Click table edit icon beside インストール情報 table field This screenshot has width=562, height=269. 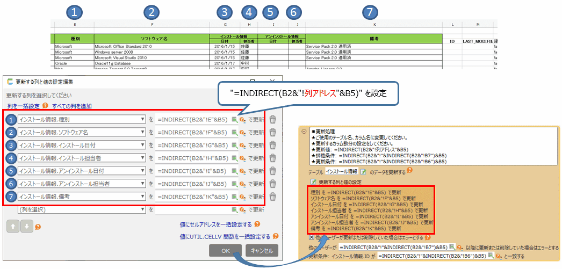364,171
